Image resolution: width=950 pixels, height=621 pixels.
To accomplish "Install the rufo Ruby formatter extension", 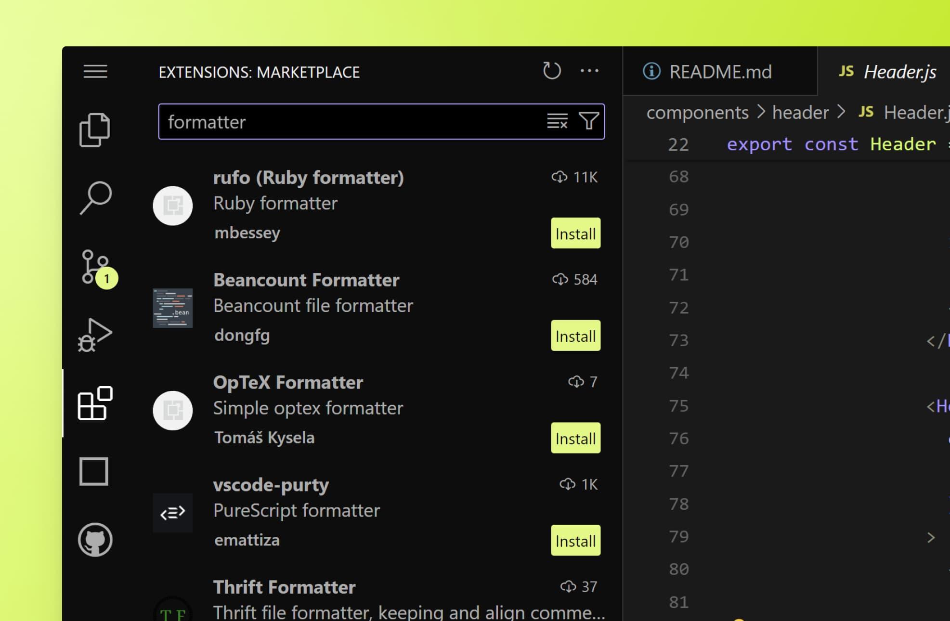I will 575,233.
